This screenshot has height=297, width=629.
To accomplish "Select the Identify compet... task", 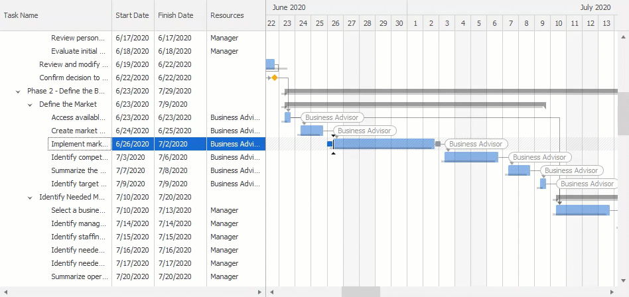I will tap(80, 157).
